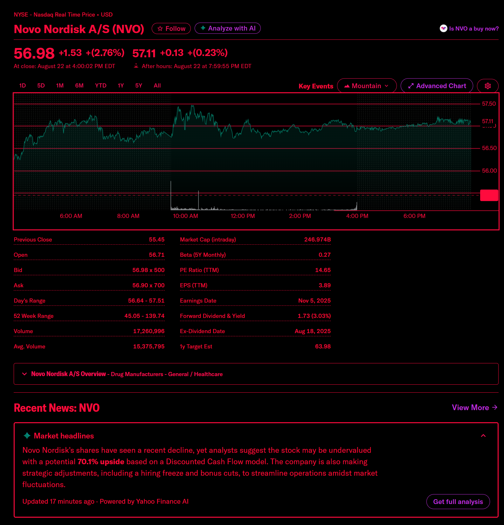The height and width of the screenshot is (525, 504).
Task: Click Get full analysis button
Action: click(x=458, y=502)
